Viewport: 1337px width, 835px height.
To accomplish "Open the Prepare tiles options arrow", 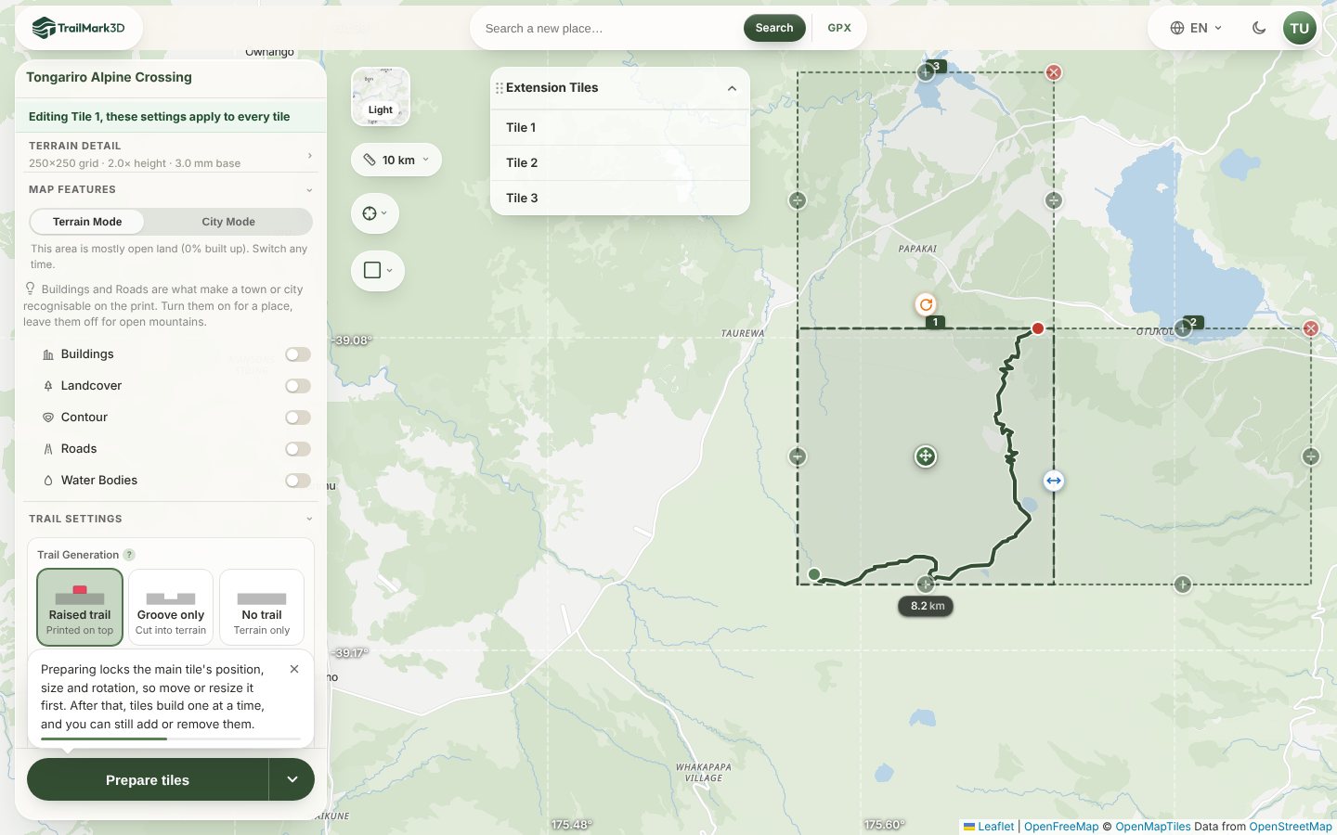I will [292, 779].
